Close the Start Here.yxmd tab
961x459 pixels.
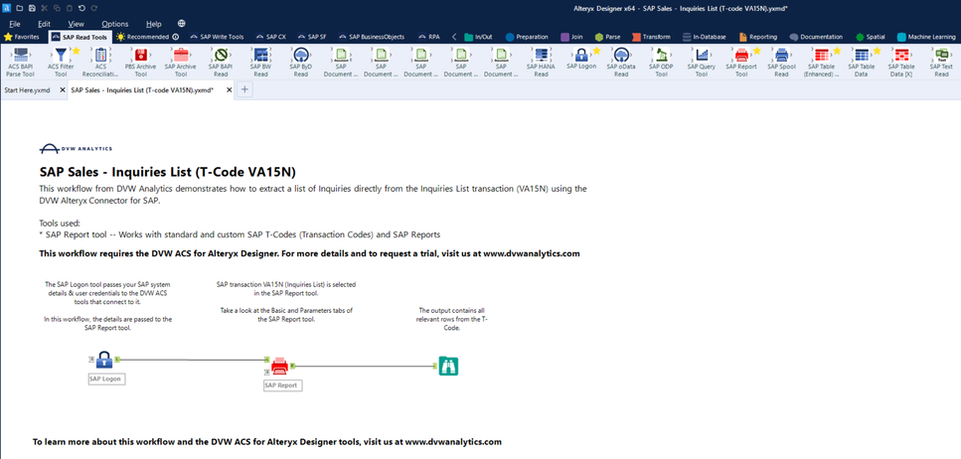(x=62, y=90)
